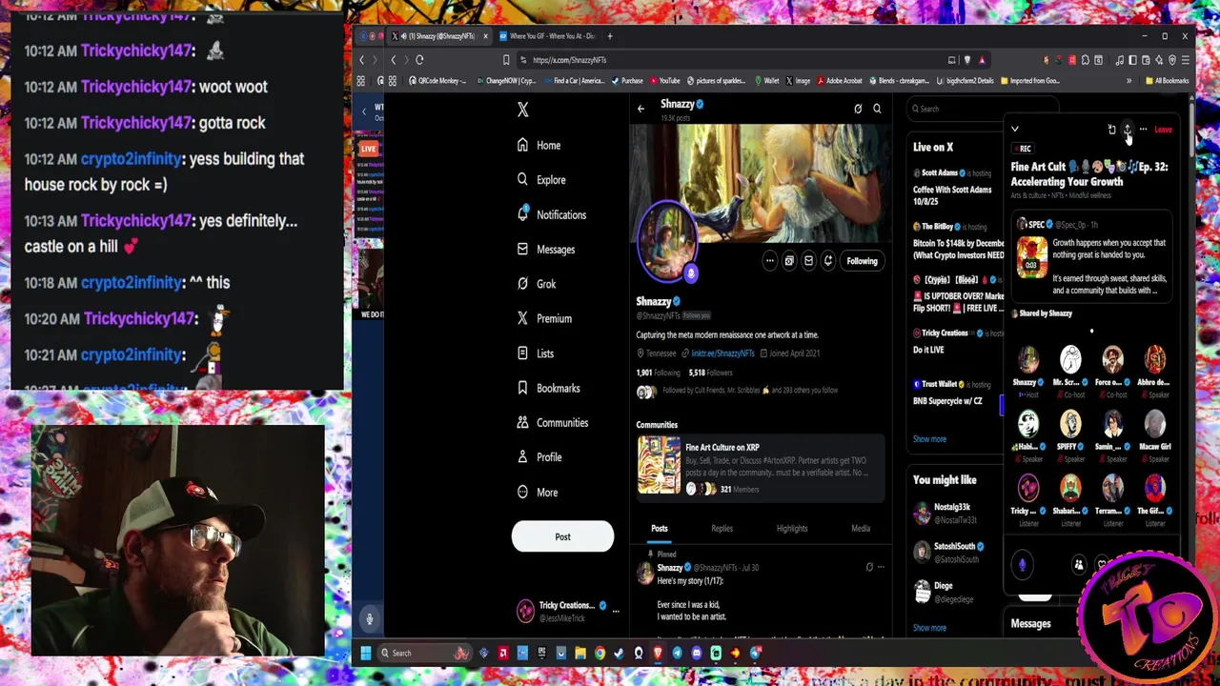The height and width of the screenshot is (686, 1220).
Task: Toggle the Following button on Shnazzy profile
Action: tap(862, 261)
